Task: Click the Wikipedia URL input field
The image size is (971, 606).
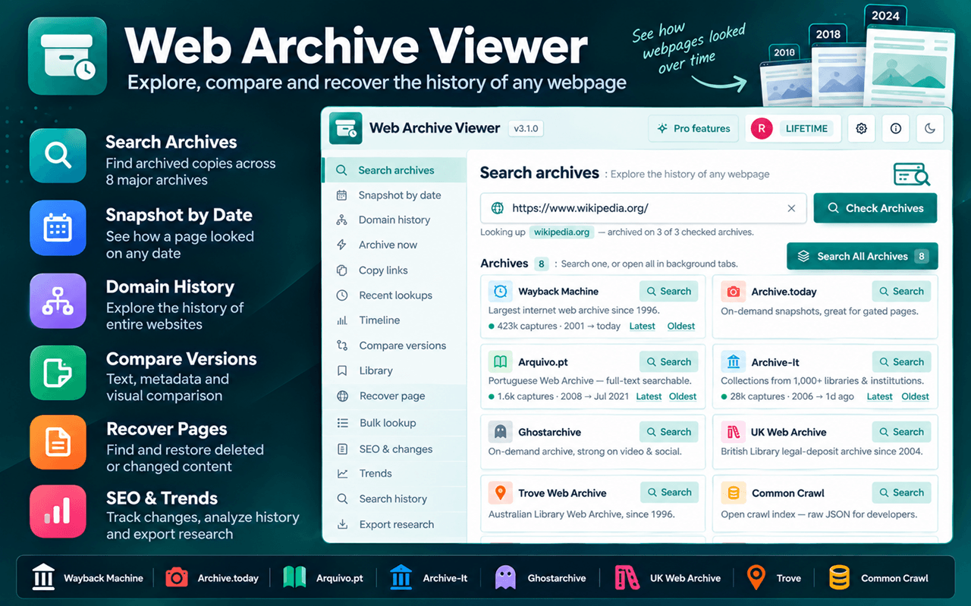Action: click(643, 208)
